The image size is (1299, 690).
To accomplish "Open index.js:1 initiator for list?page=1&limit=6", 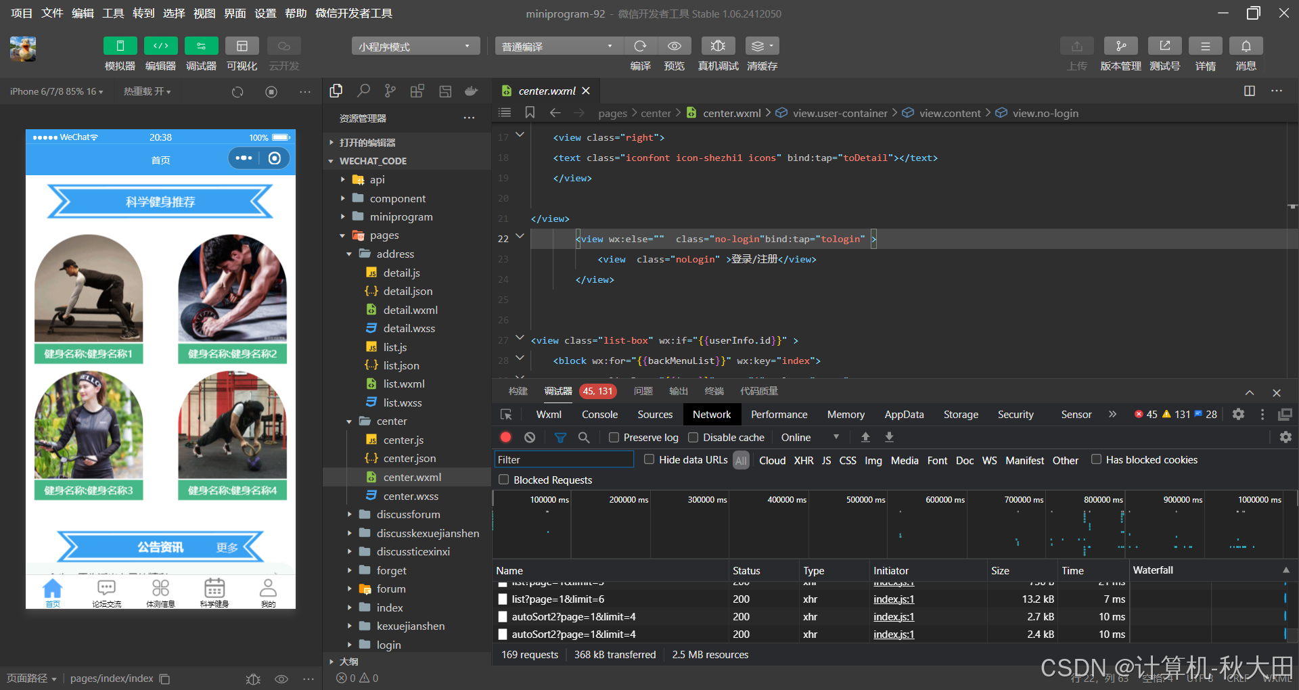I will [x=894, y=599].
